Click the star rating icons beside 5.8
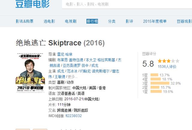Screen dimensions: 192x130 click(x=168, y=61)
